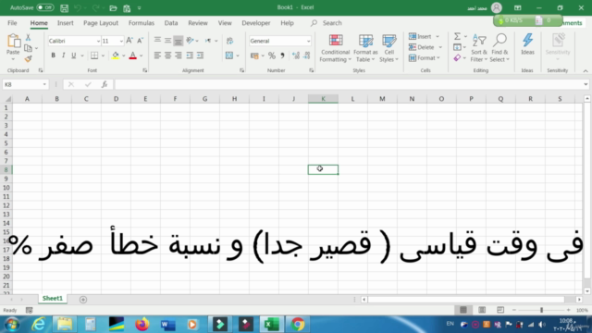Select all cells corner triangle
This screenshot has width=592, height=333.
(7, 99)
